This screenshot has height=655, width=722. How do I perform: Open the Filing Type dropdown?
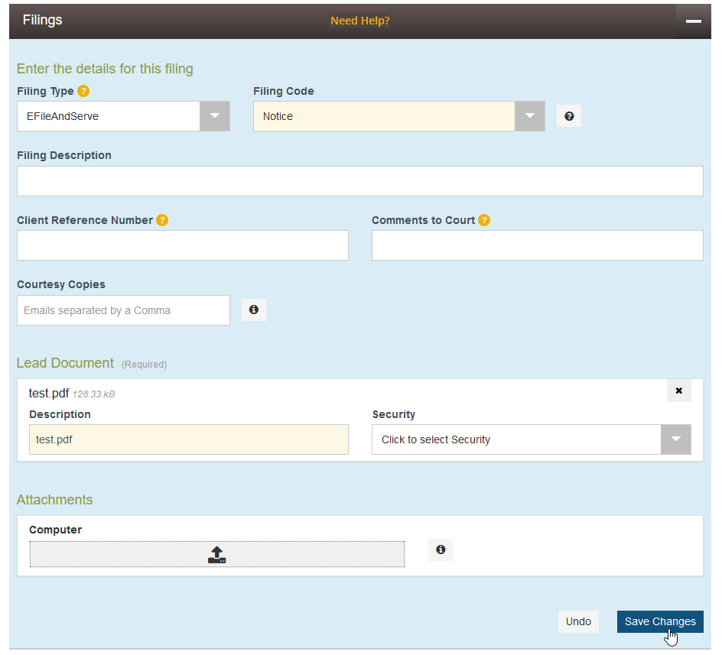pos(215,116)
